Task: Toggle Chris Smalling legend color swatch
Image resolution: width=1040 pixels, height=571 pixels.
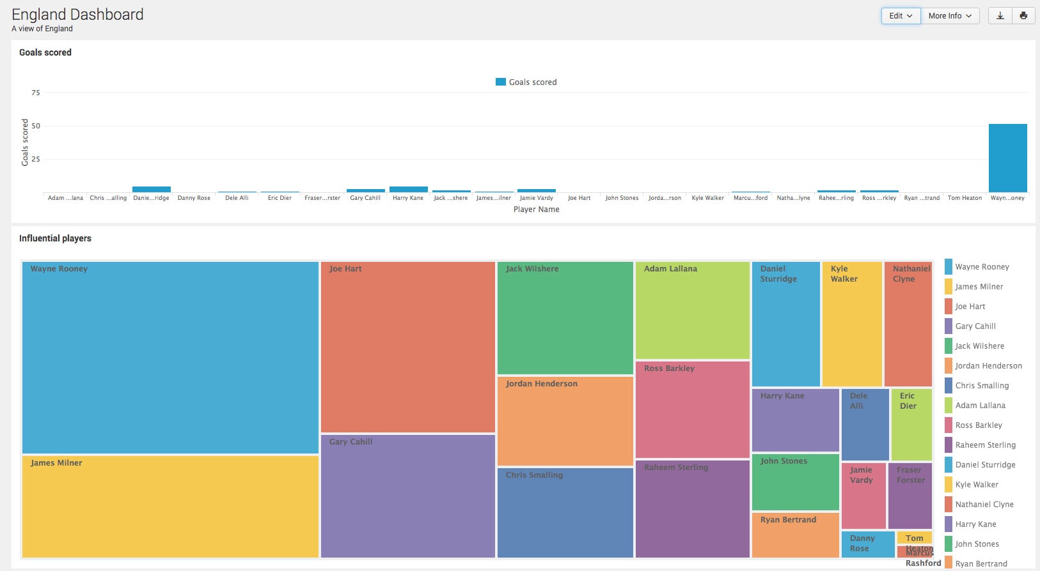Action: click(x=949, y=385)
